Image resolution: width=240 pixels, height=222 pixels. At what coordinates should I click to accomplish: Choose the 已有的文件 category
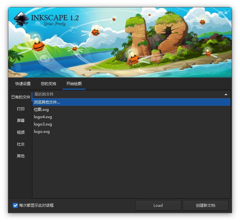pos(21,97)
